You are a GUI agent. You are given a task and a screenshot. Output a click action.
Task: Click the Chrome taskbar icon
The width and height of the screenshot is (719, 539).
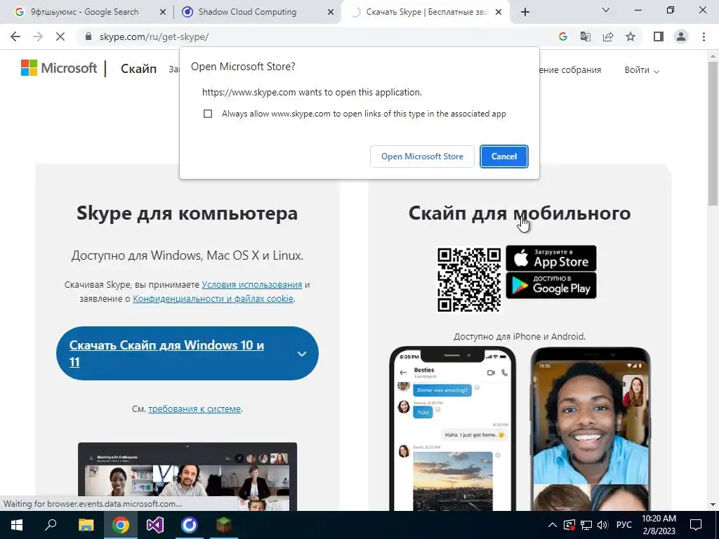[121, 525]
